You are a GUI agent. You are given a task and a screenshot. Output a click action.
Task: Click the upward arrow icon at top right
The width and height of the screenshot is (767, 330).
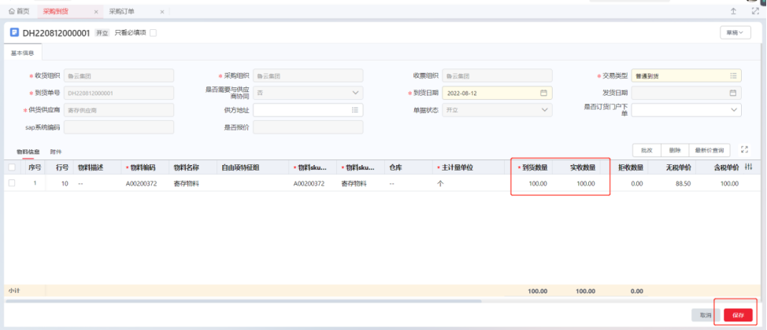(x=733, y=11)
